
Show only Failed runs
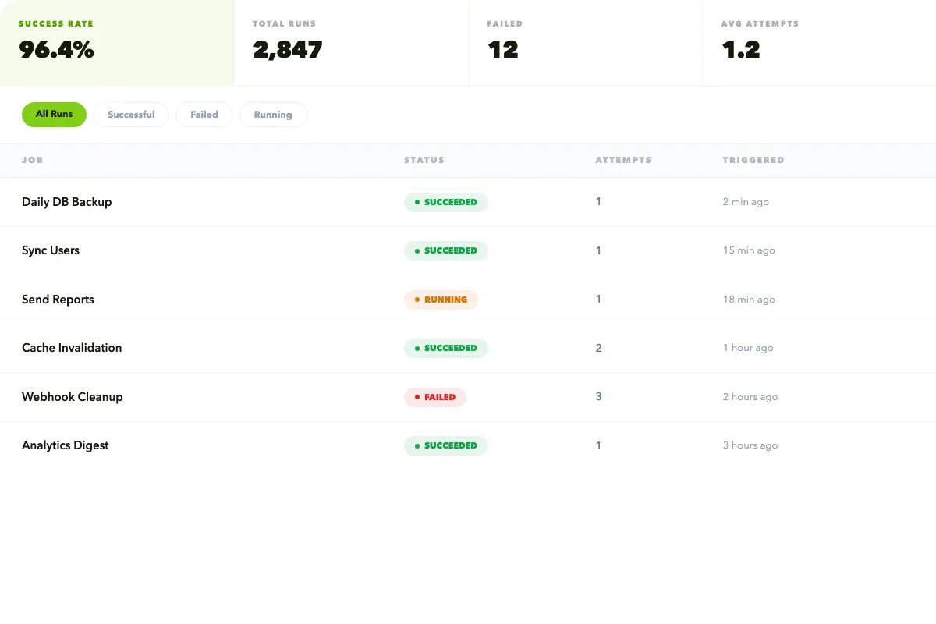point(204,115)
